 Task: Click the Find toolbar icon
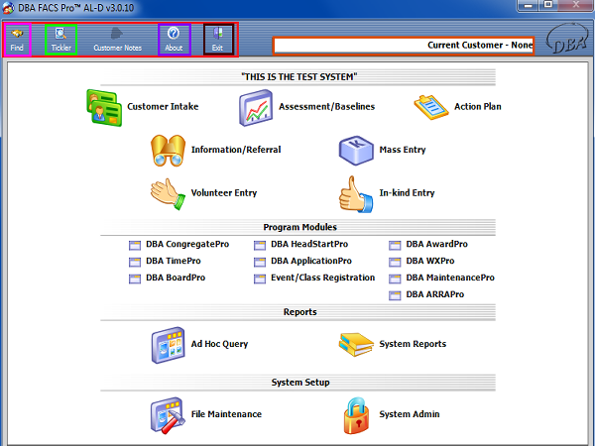(x=17, y=34)
